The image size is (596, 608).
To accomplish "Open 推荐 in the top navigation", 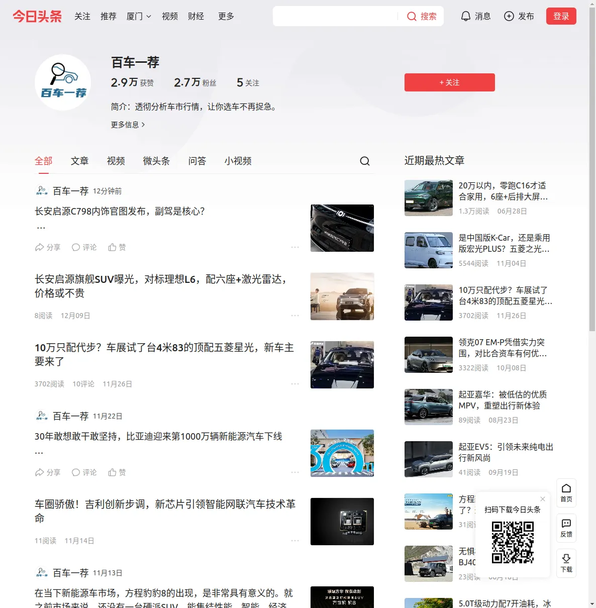I will (x=109, y=16).
